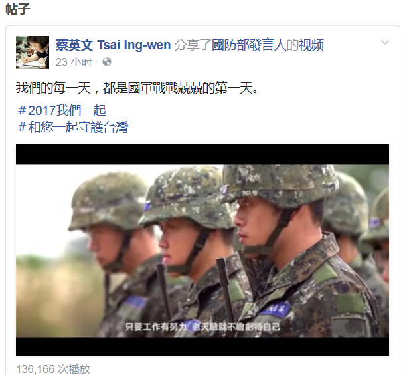This screenshot has height=375, width=405.
Task: Click the bottom black letterbox of video
Action: click(202, 346)
